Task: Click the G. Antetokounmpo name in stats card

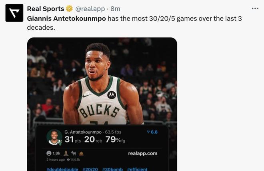Action: [83, 132]
